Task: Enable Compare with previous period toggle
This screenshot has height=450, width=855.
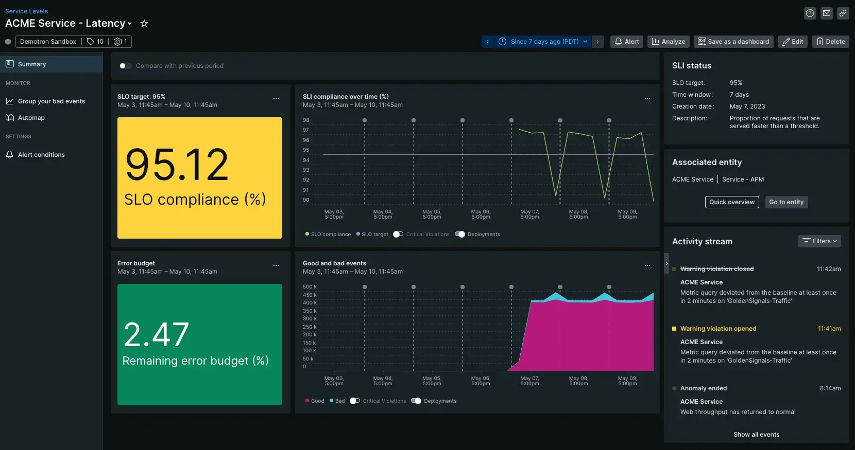Action: click(x=125, y=66)
